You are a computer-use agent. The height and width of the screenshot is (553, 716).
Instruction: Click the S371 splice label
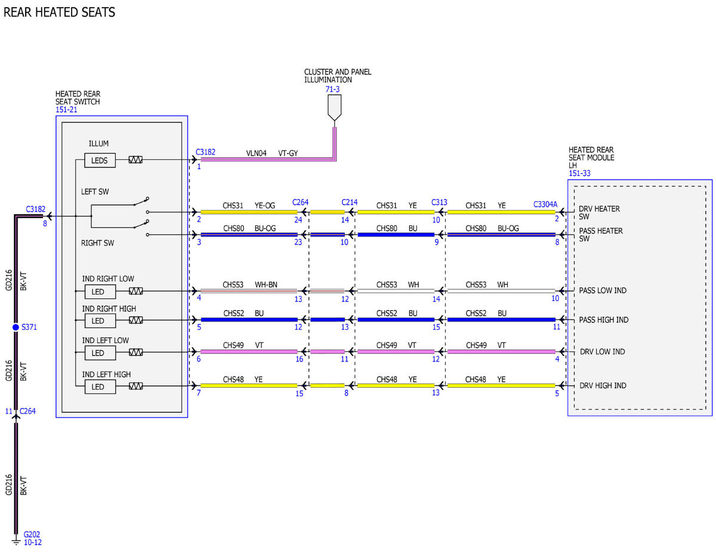[x=29, y=328]
